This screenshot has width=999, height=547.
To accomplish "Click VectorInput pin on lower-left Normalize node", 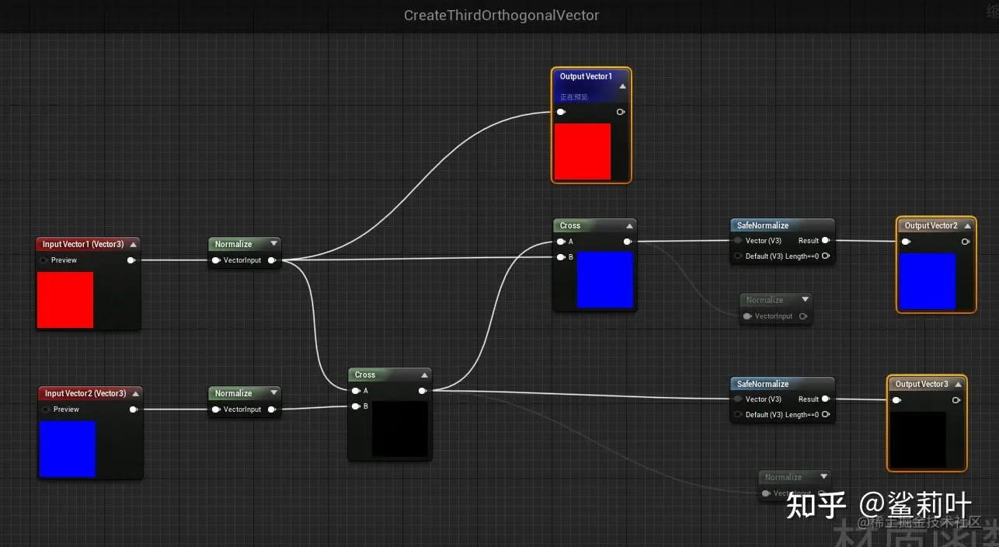I will pyautogui.click(x=217, y=409).
